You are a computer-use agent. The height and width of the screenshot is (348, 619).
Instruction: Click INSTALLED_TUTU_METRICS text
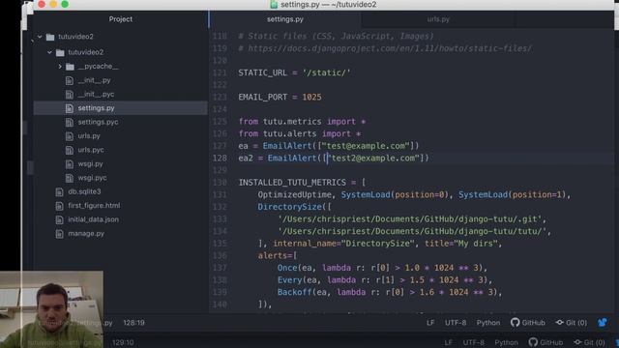click(292, 183)
